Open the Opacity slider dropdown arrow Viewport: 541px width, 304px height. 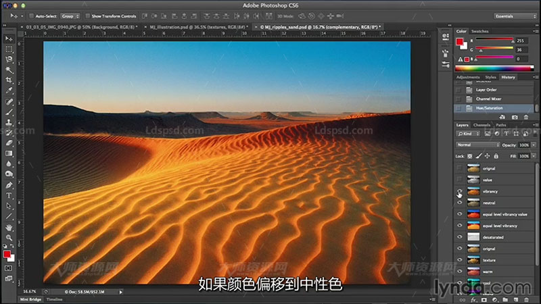tap(534, 145)
